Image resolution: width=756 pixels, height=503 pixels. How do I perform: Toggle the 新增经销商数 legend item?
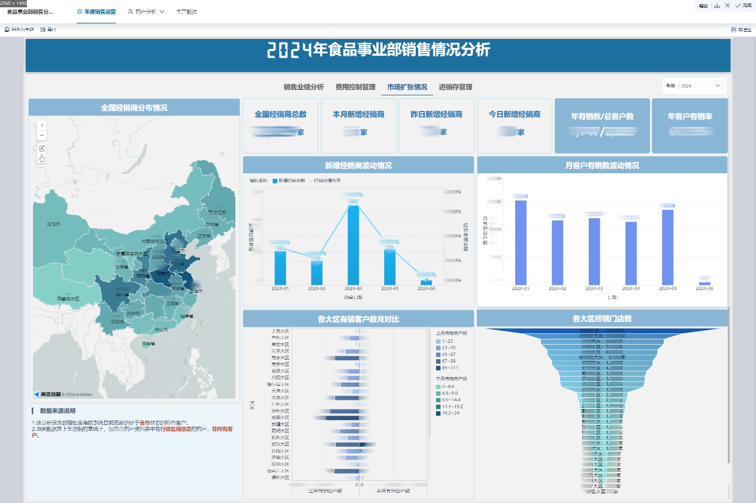click(288, 180)
